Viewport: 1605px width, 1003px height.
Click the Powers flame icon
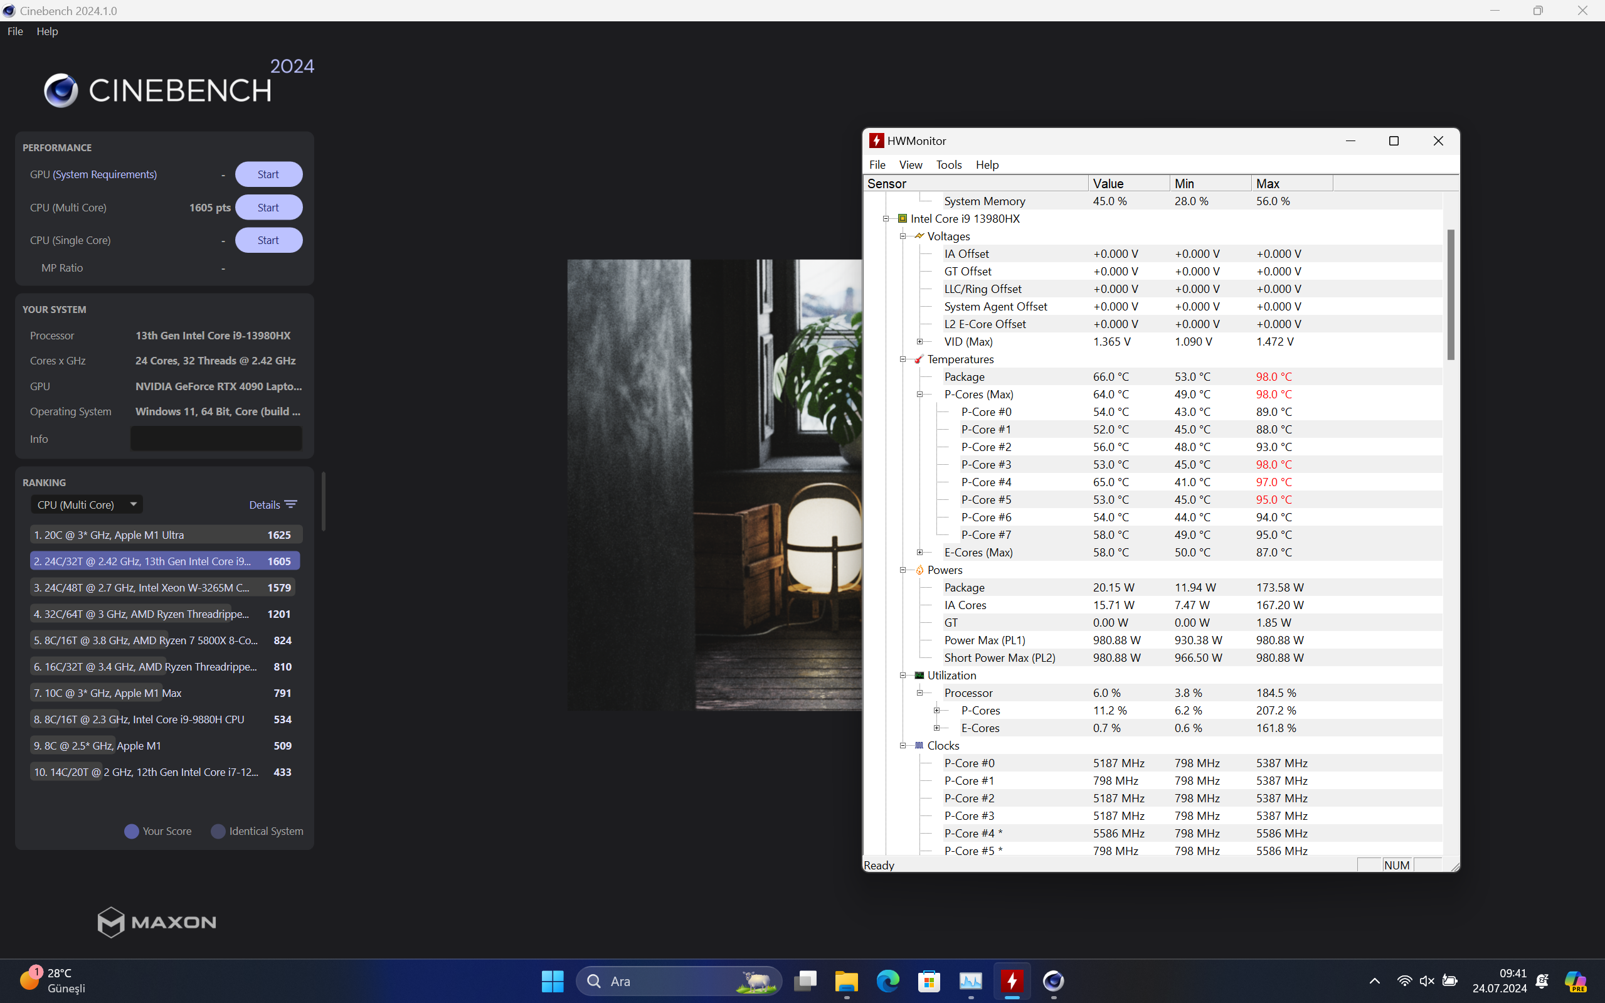click(919, 570)
